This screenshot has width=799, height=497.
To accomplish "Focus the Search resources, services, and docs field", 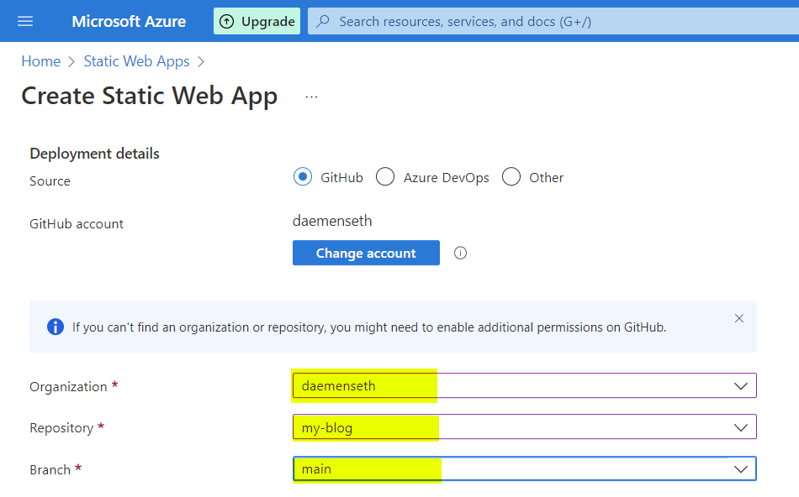I will [x=553, y=21].
